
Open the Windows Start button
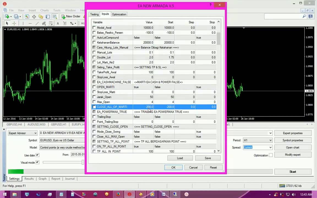click(x=4, y=194)
